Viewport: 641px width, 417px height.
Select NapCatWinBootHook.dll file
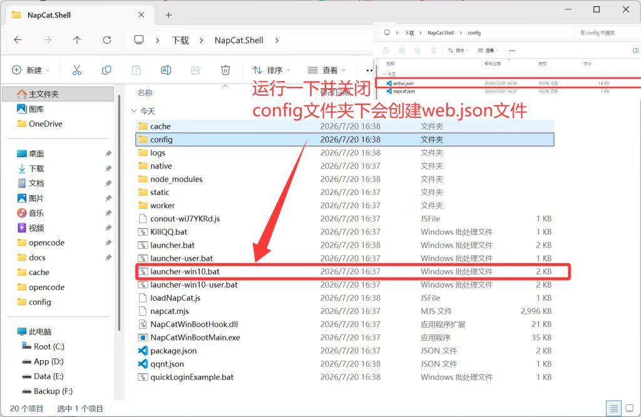coord(345,324)
